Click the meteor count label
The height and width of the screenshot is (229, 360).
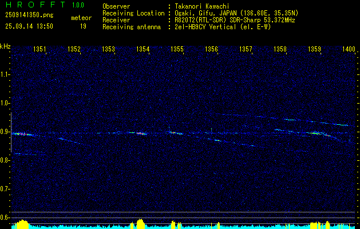pos(81,18)
